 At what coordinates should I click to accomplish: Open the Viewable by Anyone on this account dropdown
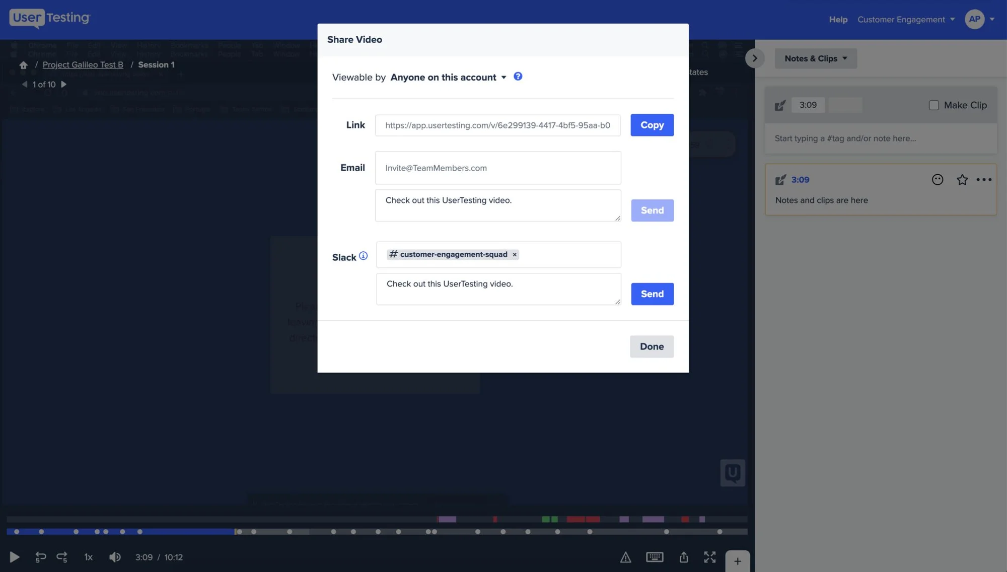tap(448, 77)
